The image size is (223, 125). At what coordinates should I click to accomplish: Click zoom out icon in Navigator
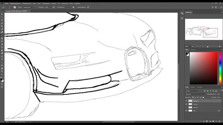click(x=193, y=46)
